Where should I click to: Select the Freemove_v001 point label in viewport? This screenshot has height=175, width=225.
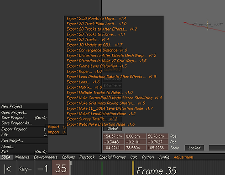209,24
